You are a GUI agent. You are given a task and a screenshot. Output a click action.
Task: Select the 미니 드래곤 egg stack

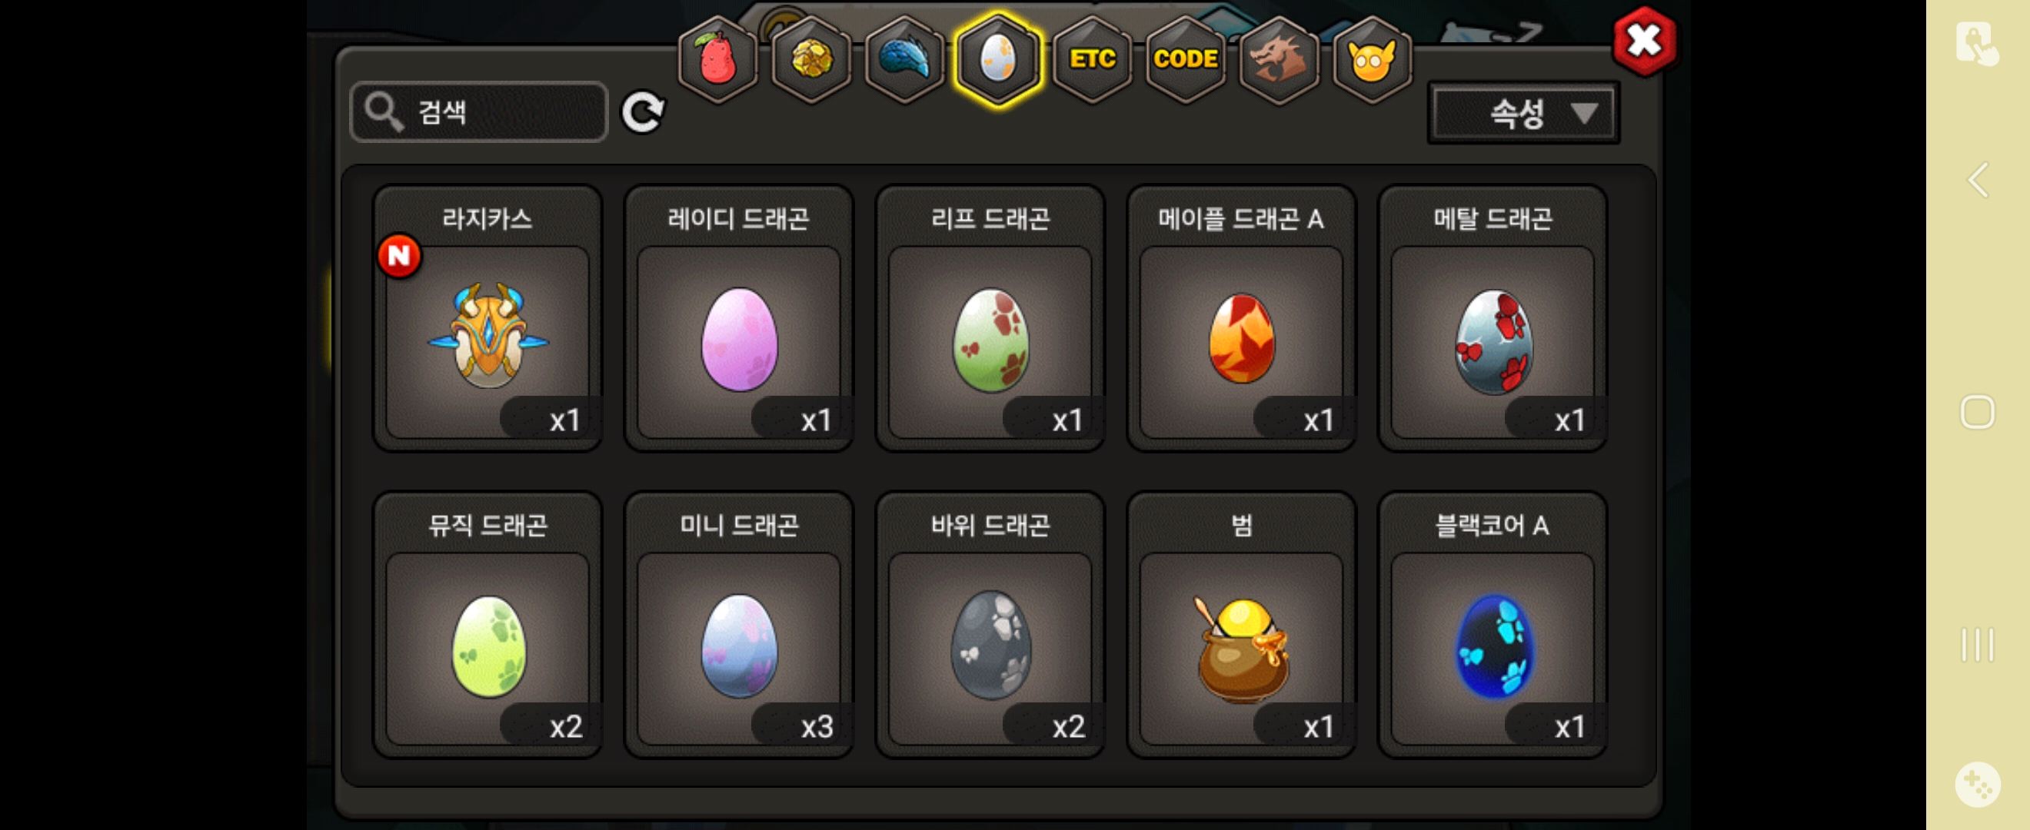pos(739,625)
